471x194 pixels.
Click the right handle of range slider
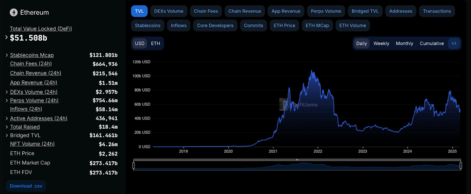point(461,165)
